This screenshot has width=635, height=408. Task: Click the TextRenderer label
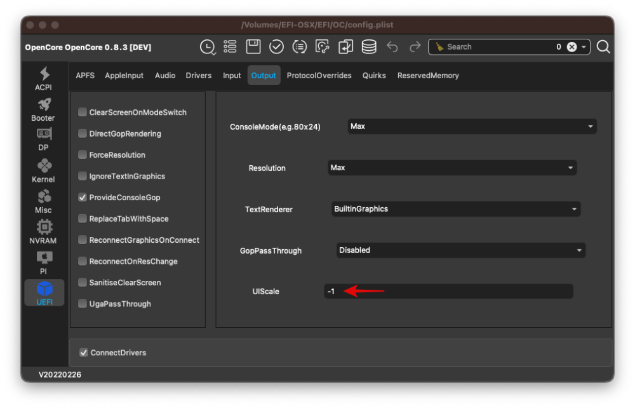[269, 210]
